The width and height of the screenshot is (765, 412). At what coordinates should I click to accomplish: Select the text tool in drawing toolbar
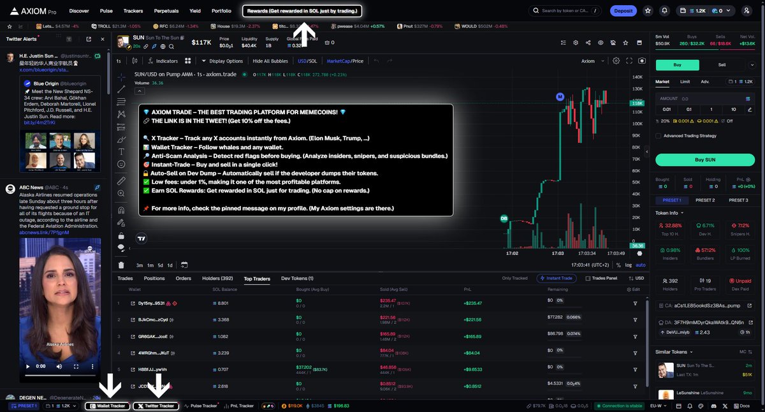(121, 152)
